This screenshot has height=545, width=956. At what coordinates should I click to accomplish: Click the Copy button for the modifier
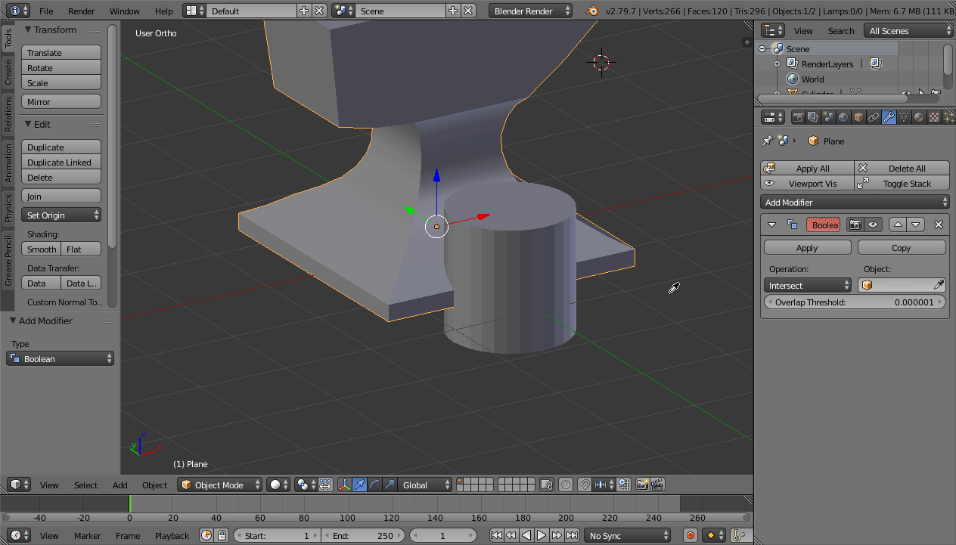902,247
